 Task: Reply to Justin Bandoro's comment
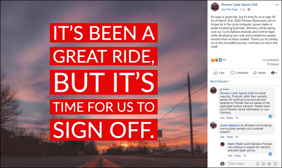(x=230, y=137)
